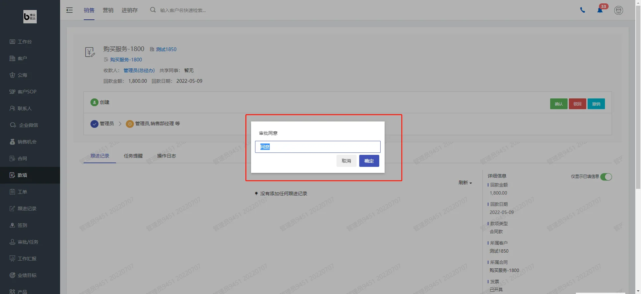Click the 回款日期 value in the details panel

[x=502, y=212]
